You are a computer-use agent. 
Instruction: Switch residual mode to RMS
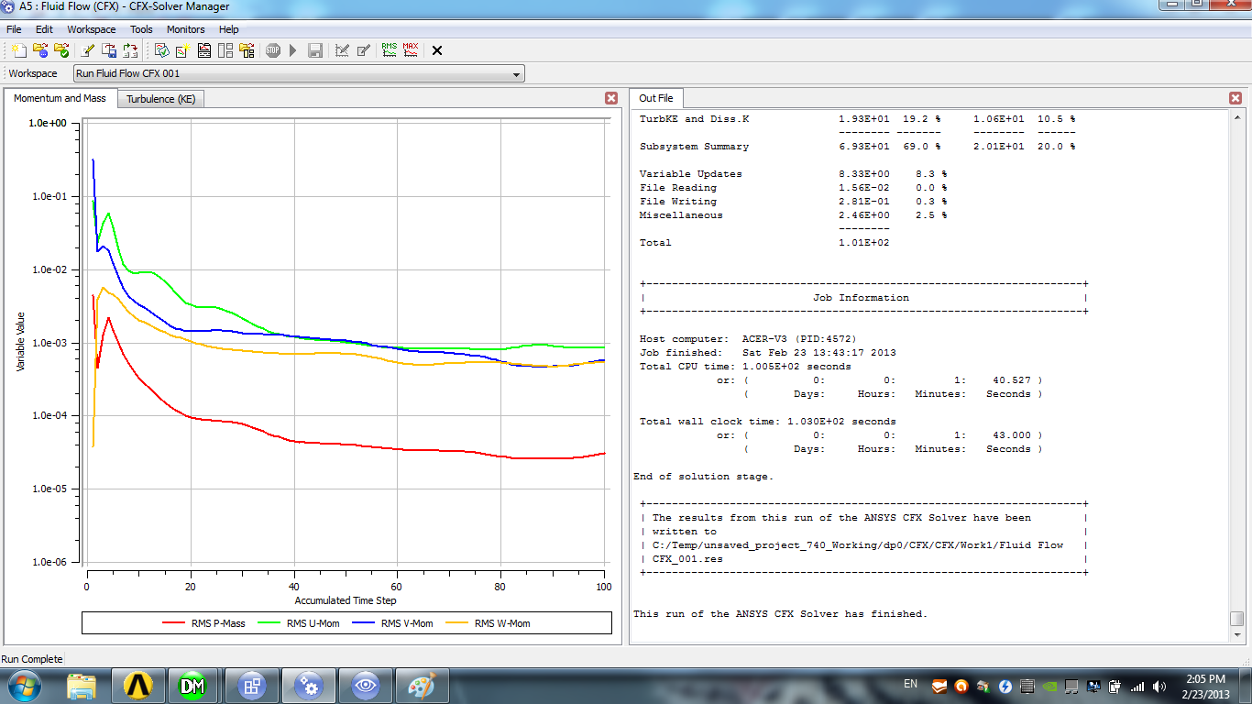(390, 50)
